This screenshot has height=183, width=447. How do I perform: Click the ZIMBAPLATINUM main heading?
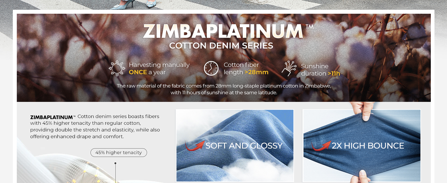click(223, 31)
